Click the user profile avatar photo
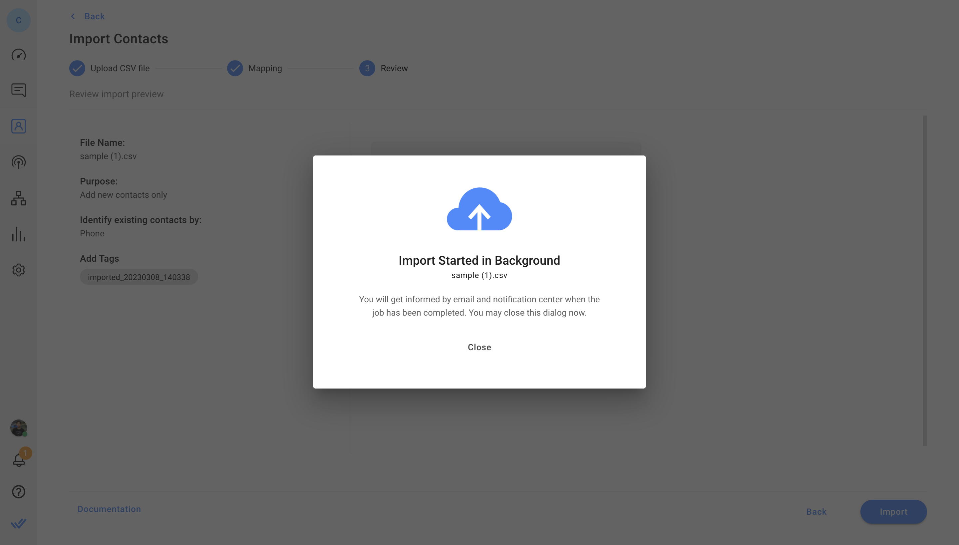The height and width of the screenshot is (545, 959). click(18, 427)
